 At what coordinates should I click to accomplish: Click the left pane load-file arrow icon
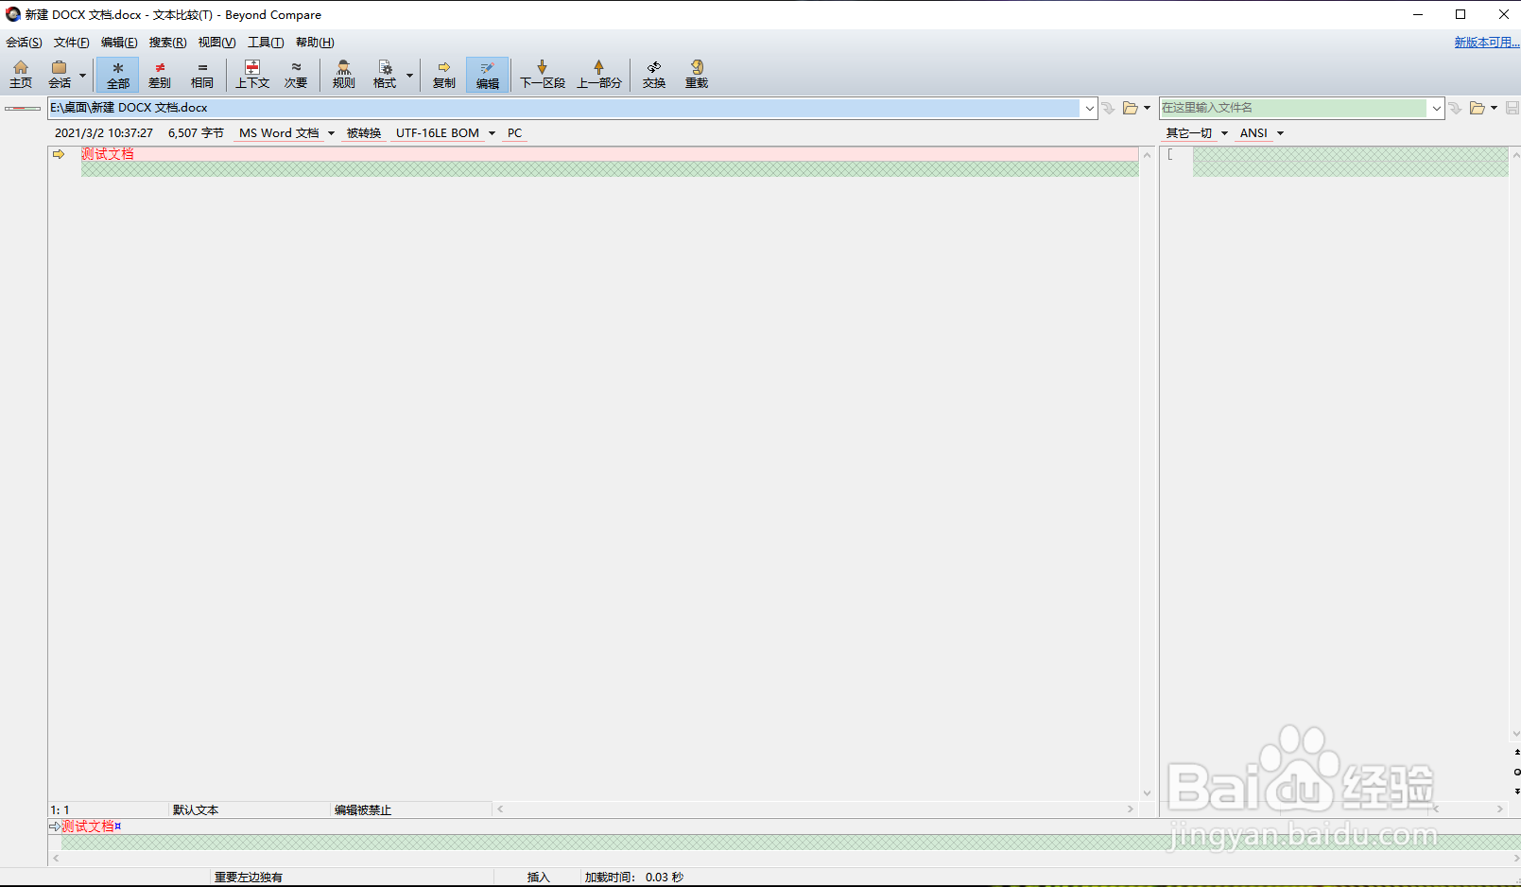(x=1109, y=108)
